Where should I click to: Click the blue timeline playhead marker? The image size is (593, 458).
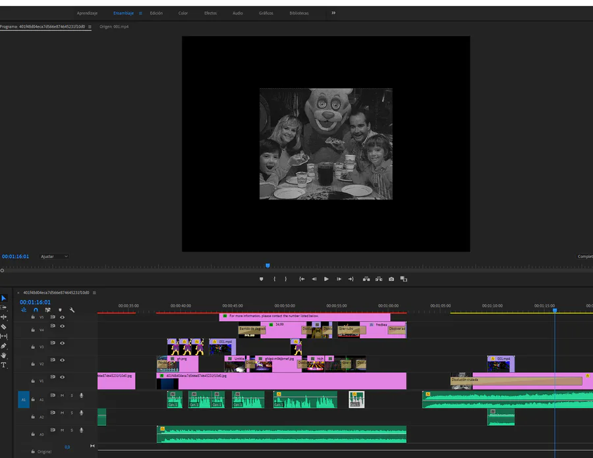[x=555, y=311]
